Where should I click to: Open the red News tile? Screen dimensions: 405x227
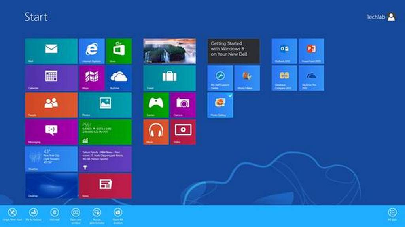click(105, 186)
